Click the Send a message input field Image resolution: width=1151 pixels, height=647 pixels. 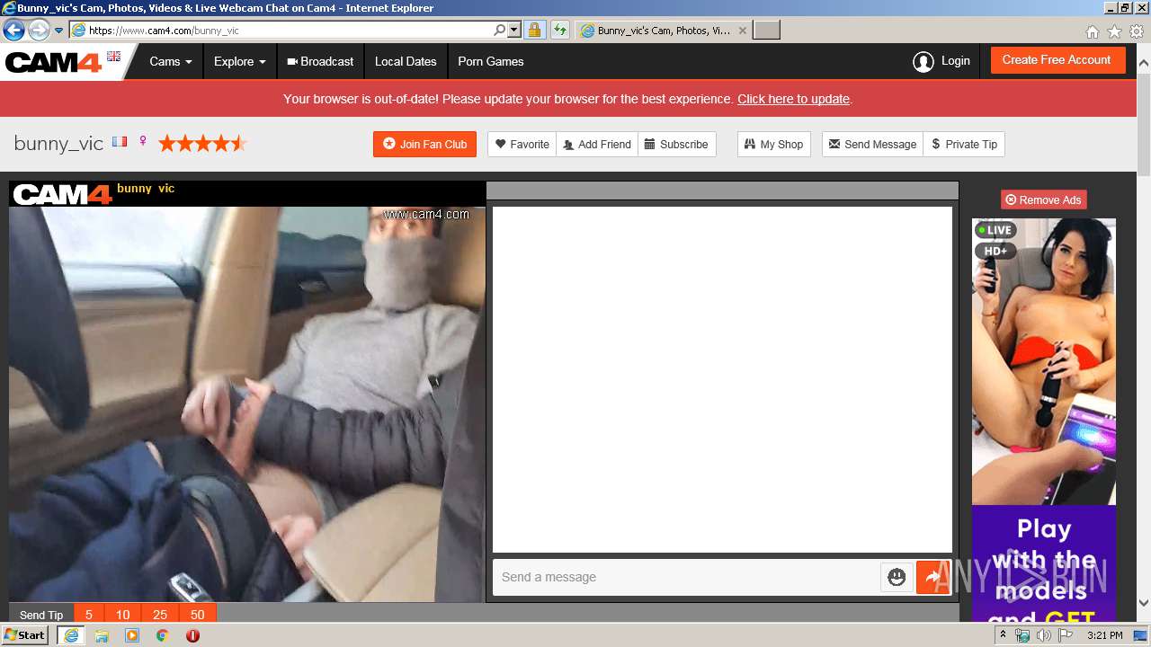(688, 577)
